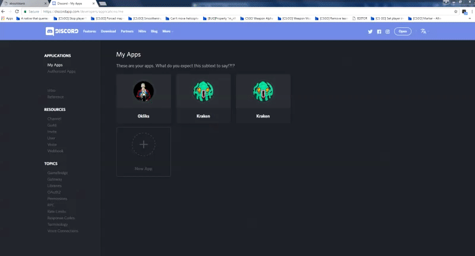Open the Terminology topic link

[58, 224]
